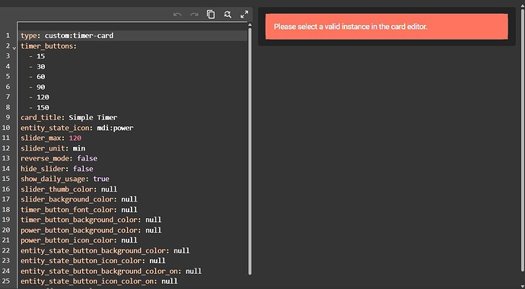Click 'card_title: Simple Timer' line

coord(69,117)
